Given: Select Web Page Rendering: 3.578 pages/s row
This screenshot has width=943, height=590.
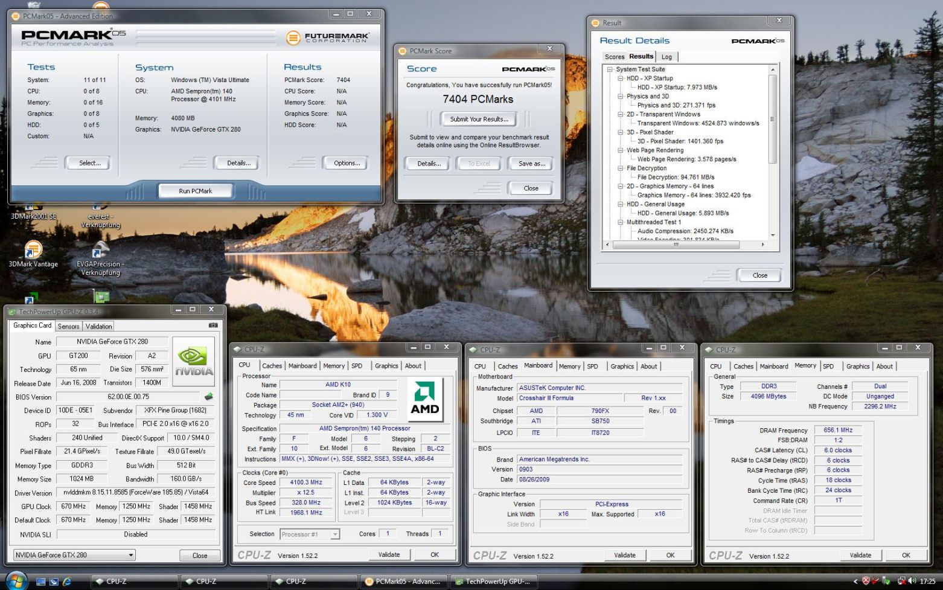Looking at the screenshot, I should point(686,159).
